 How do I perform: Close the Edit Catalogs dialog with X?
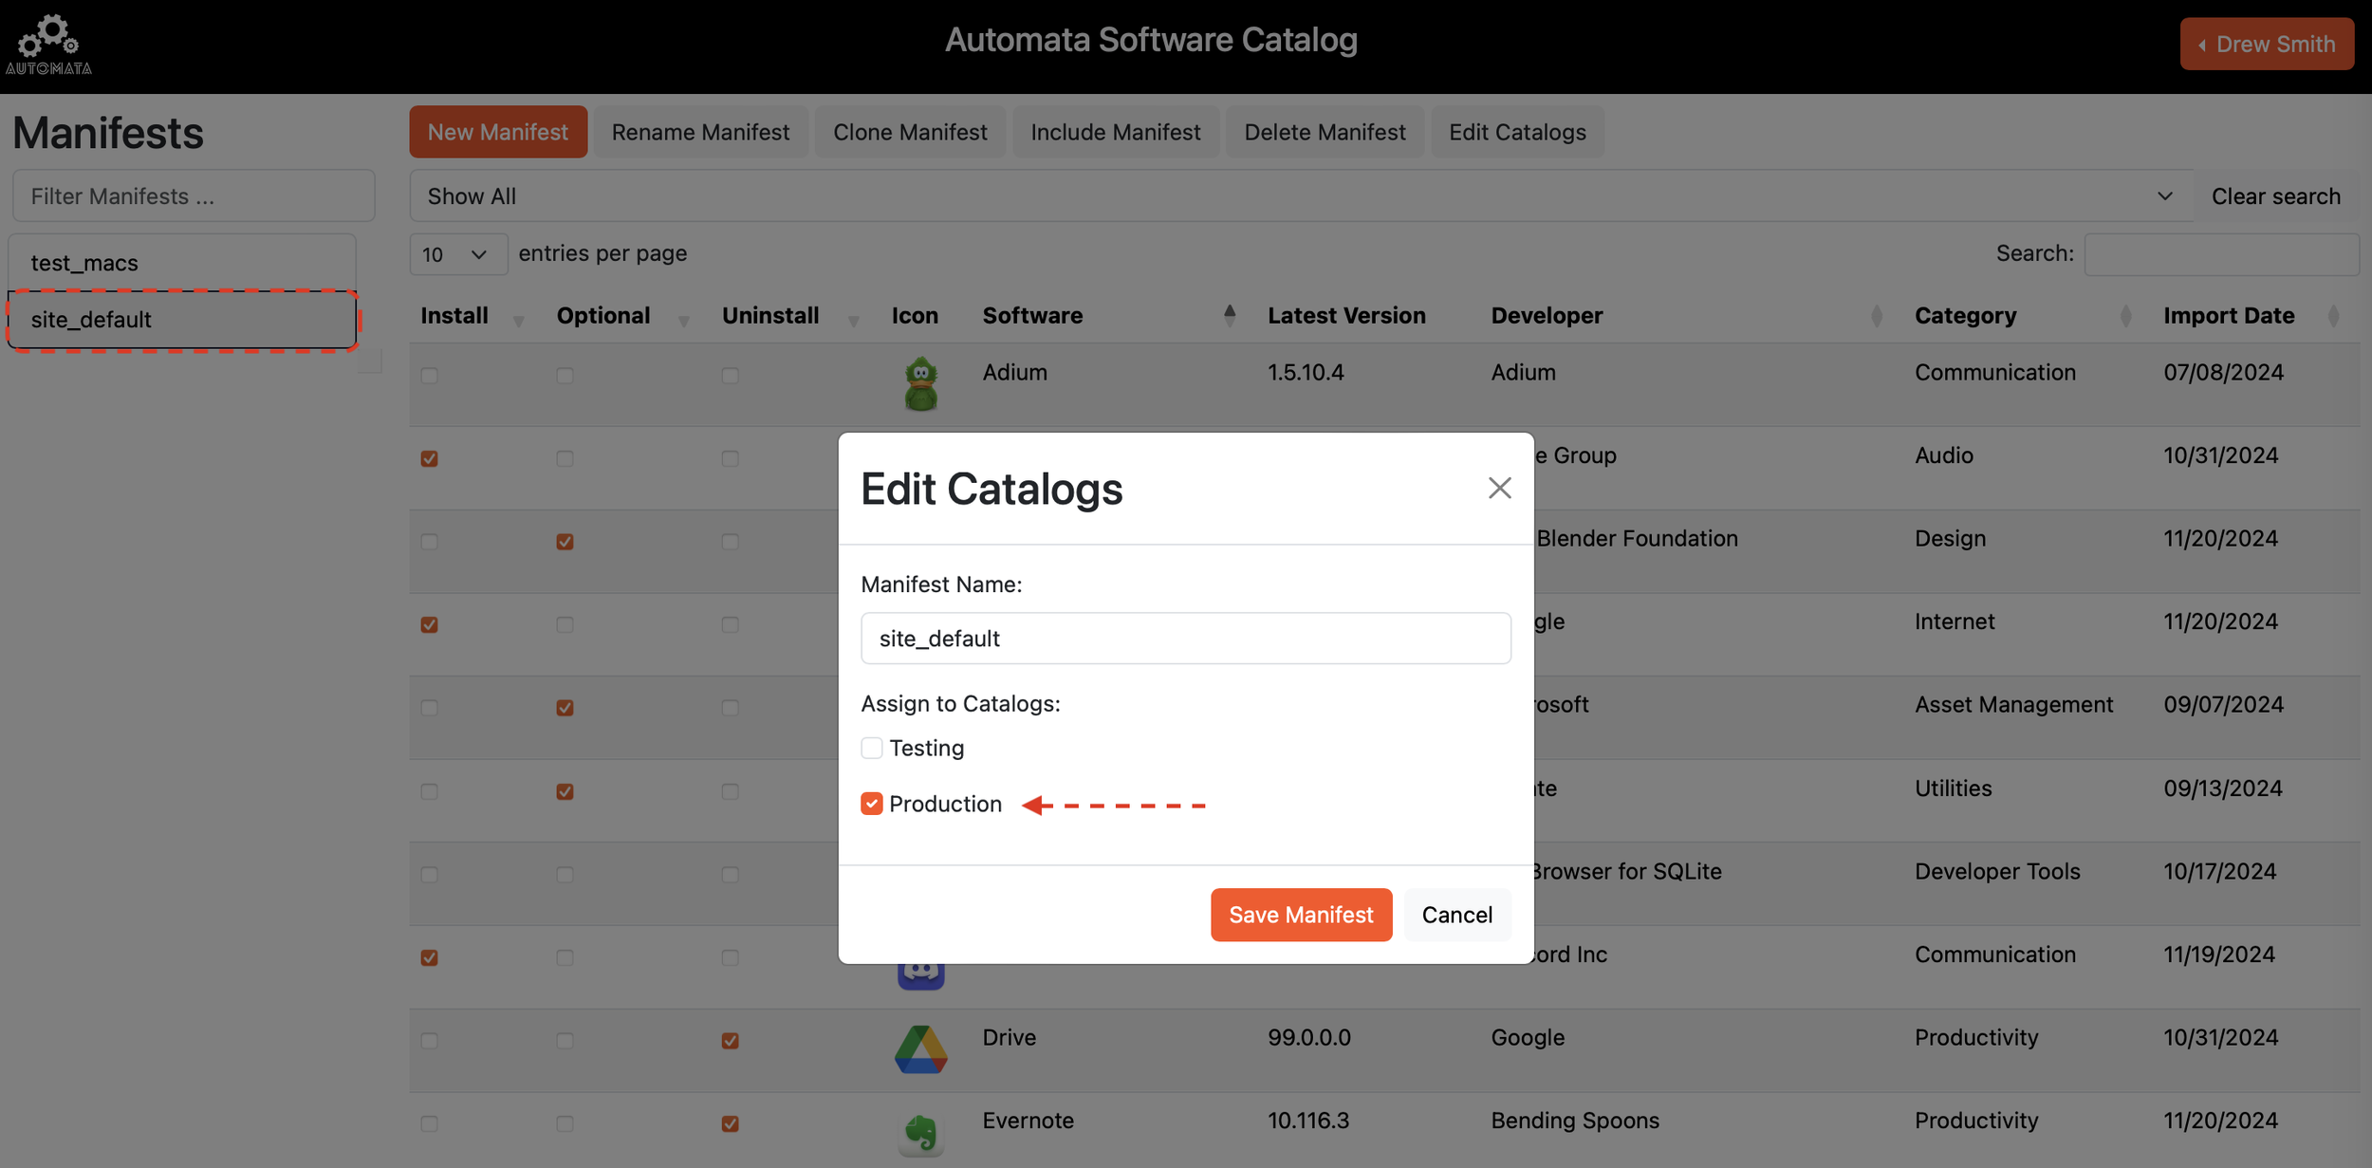[1499, 488]
